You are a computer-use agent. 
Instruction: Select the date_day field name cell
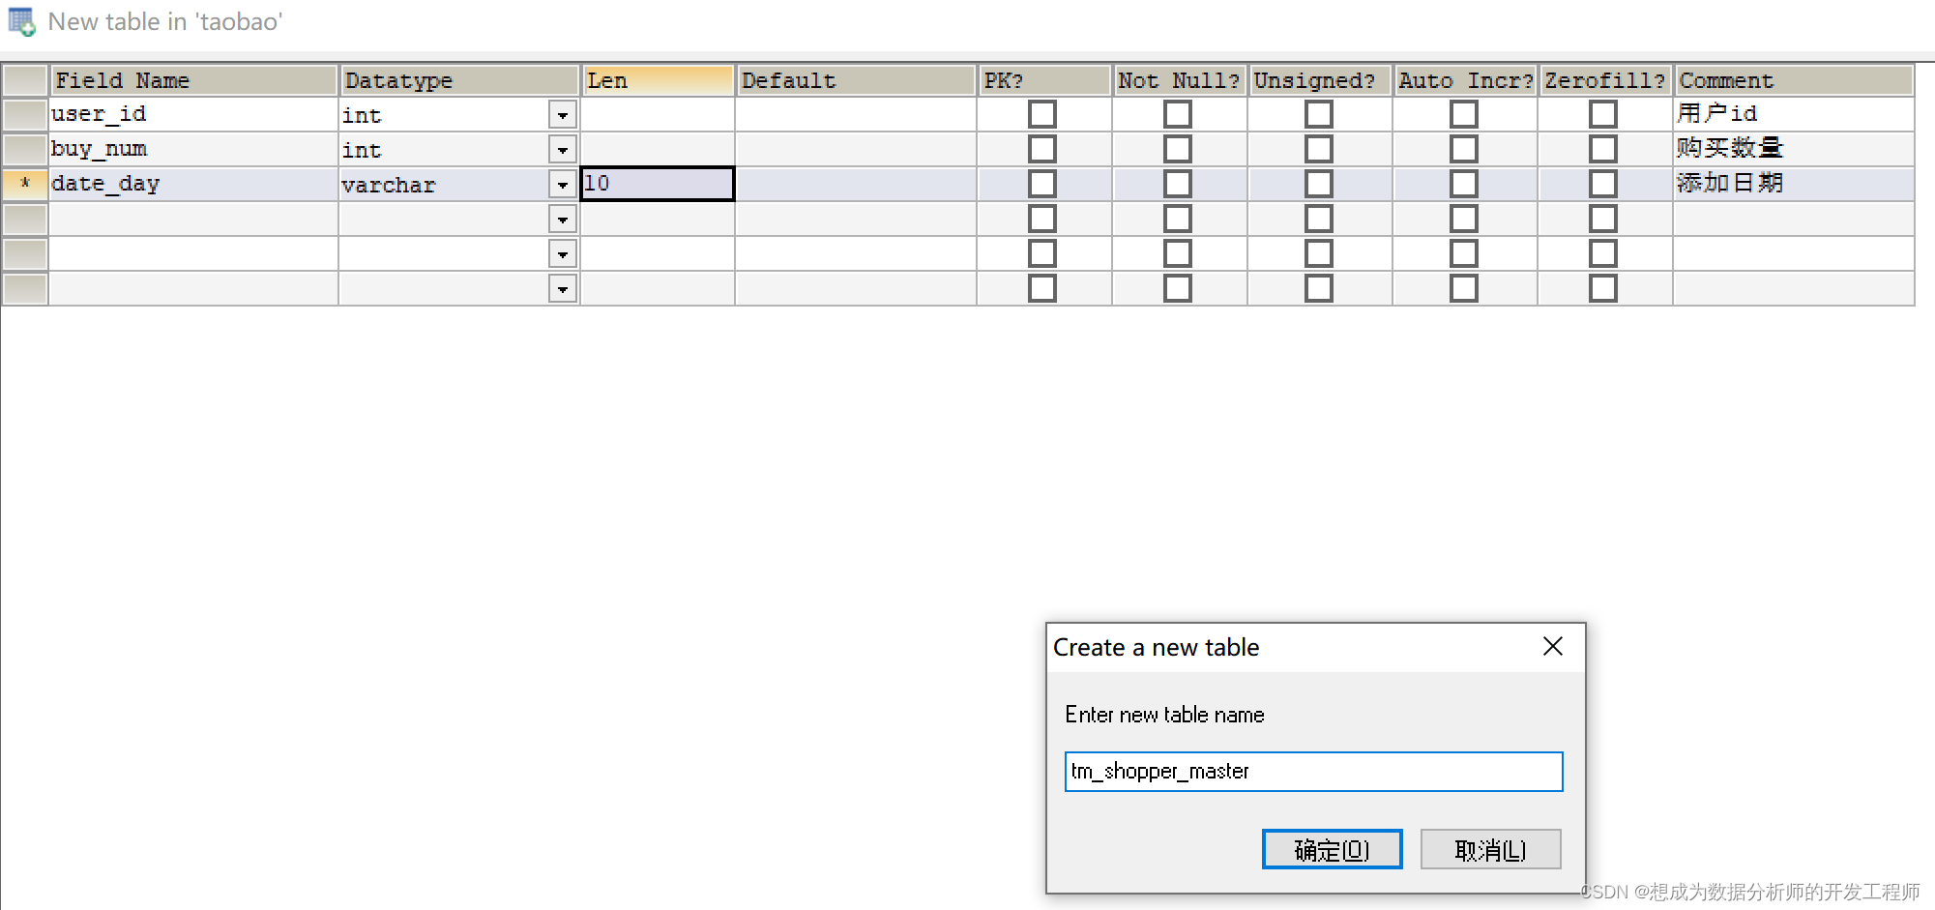(x=193, y=184)
